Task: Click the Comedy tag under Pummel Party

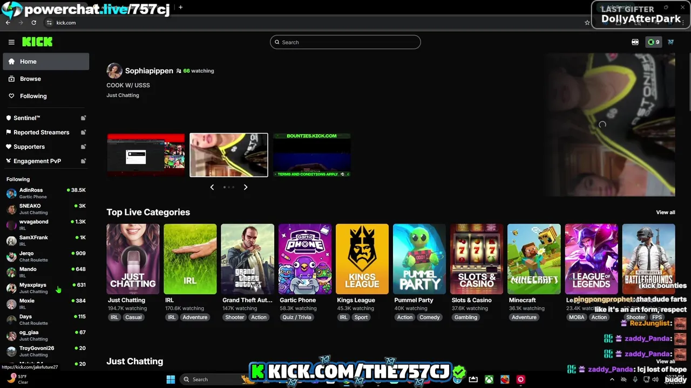Action: tap(430, 317)
